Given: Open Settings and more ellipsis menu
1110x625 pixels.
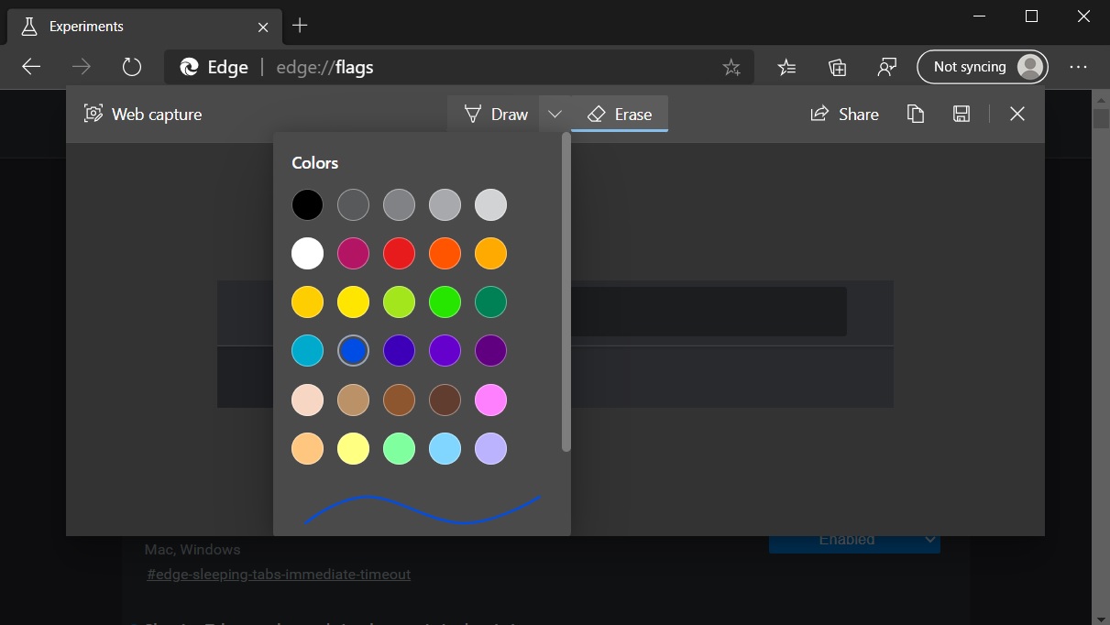Looking at the screenshot, I should 1078,67.
